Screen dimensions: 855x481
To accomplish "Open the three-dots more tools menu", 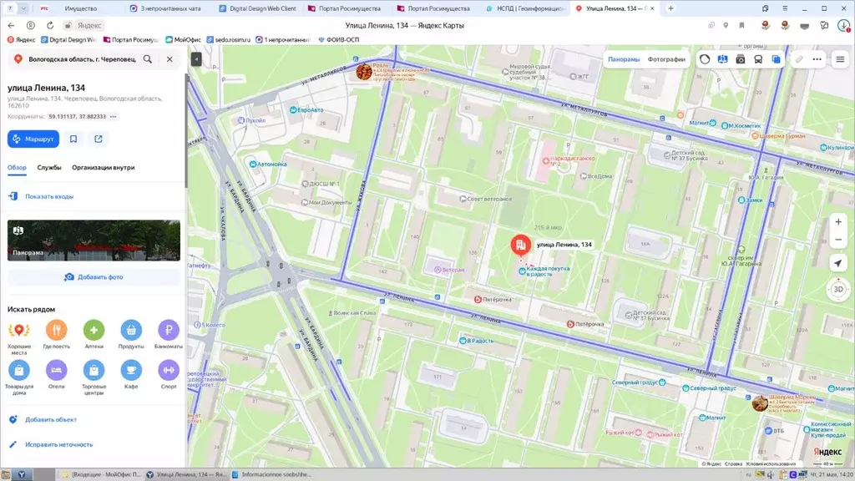I will click(x=817, y=59).
